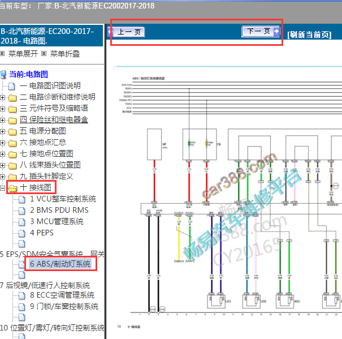342x339 pixels.
Task: Click the open folder icon for 十 接线图
Action: click(x=13, y=188)
